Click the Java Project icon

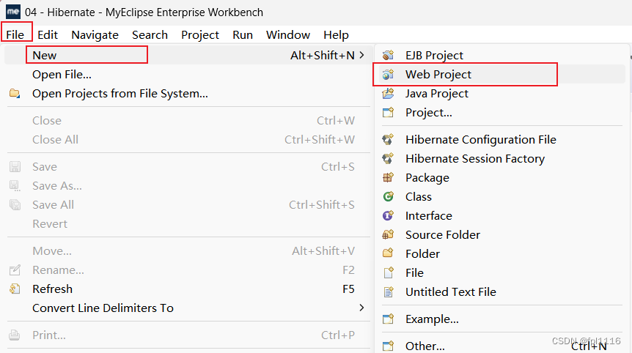click(388, 94)
